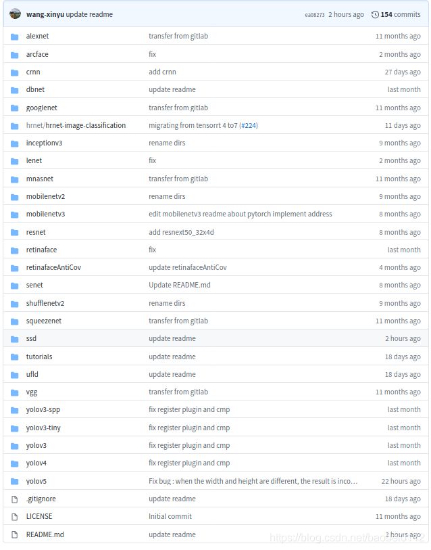Click the vgg folder icon
The width and height of the screenshot is (431, 550).
click(x=14, y=392)
